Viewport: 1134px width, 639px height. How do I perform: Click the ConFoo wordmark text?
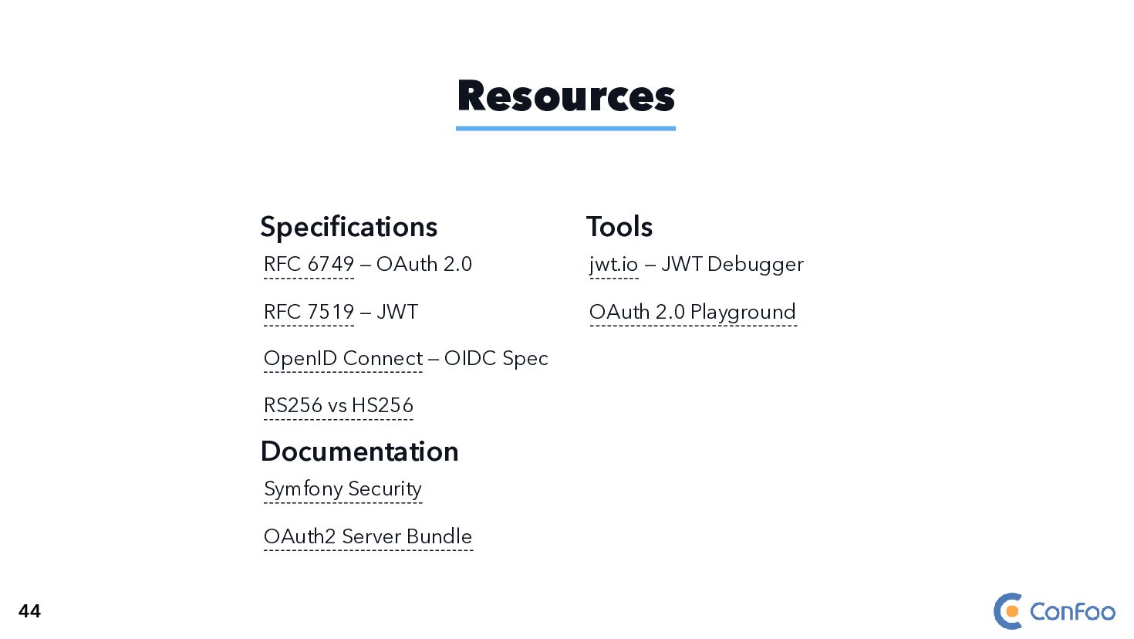[1072, 612]
